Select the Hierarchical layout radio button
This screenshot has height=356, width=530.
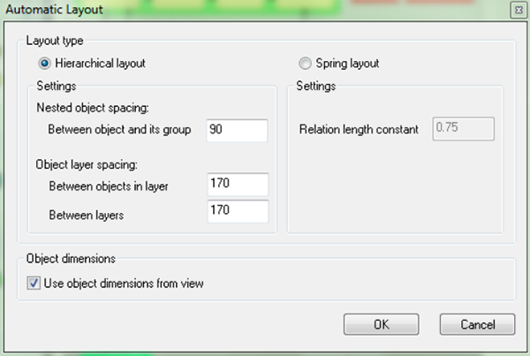click(x=45, y=64)
